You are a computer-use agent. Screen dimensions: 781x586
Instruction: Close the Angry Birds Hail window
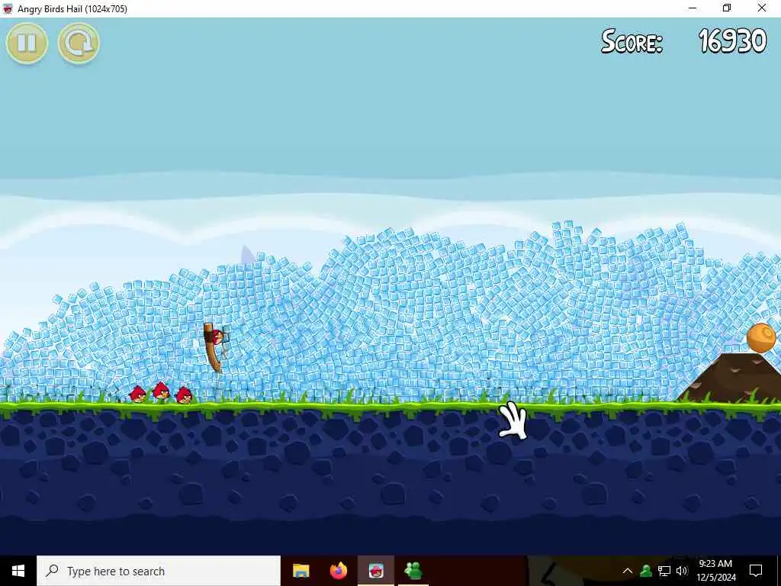(762, 8)
